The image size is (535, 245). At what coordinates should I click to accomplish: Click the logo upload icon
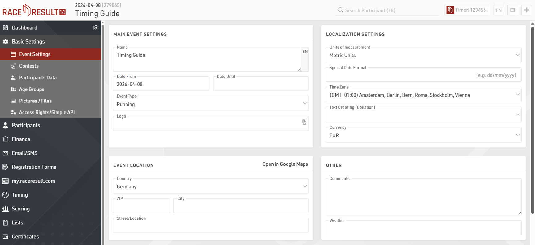pos(304,122)
